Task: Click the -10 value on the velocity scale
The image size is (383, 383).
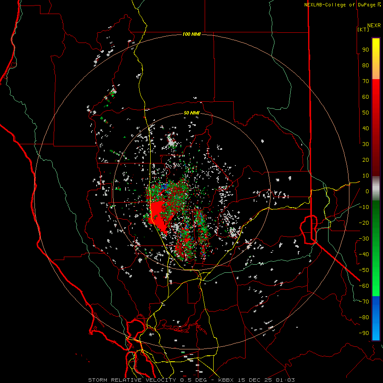Action: click(364, 207)
